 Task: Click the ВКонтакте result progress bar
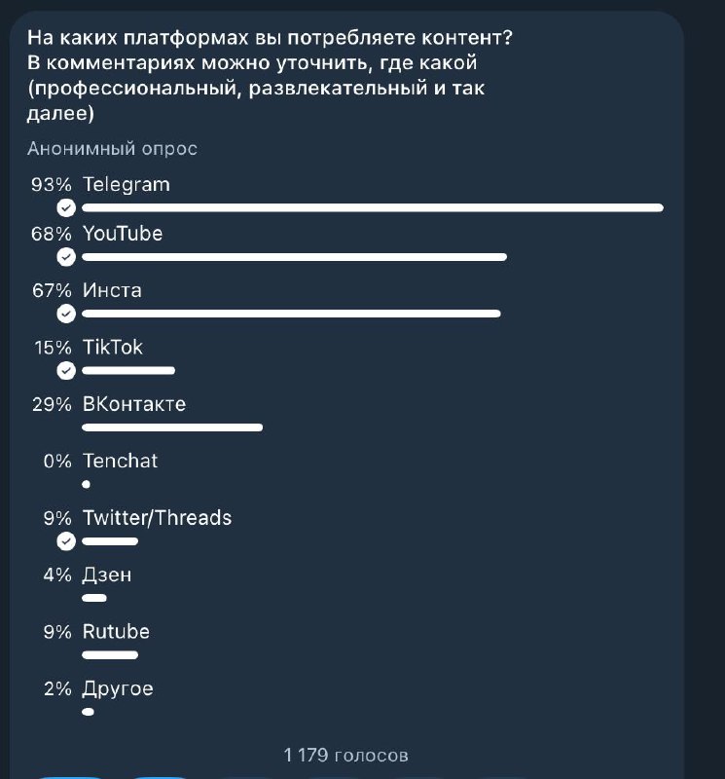pos(172,427)
